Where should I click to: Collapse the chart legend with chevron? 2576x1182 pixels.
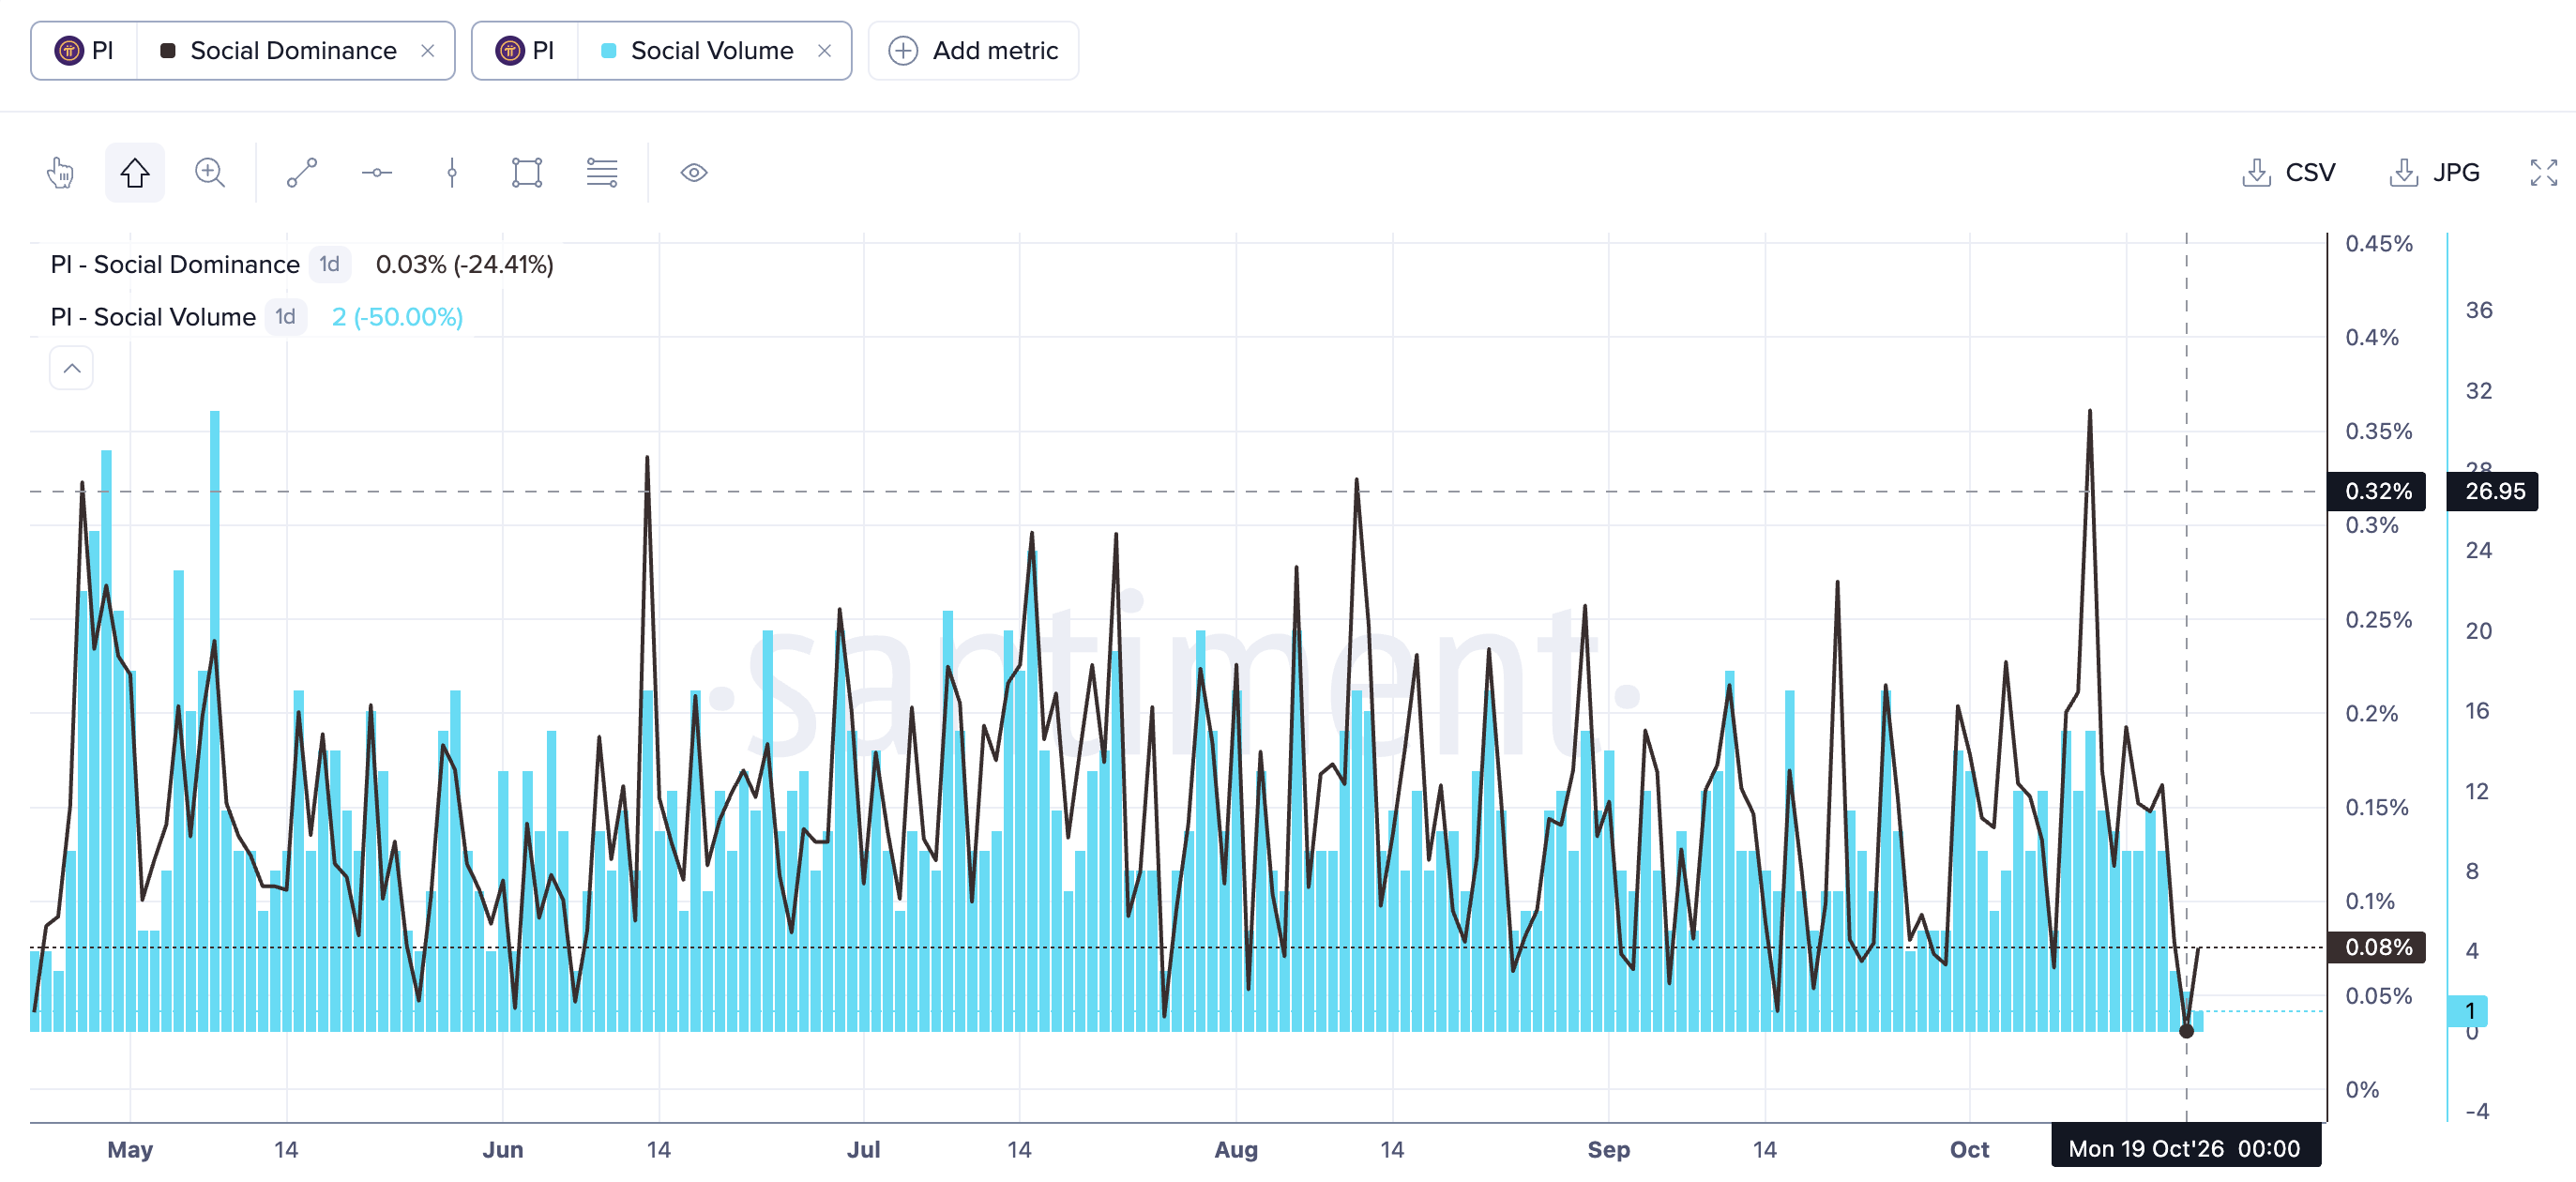tap(72, 368)
